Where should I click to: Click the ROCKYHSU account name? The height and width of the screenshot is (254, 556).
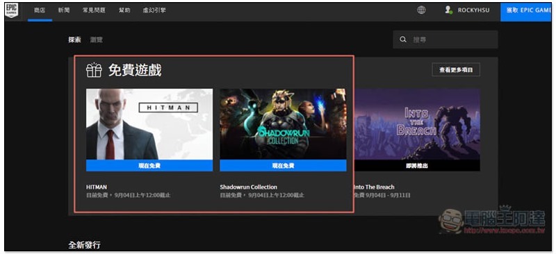coord(473,10)
